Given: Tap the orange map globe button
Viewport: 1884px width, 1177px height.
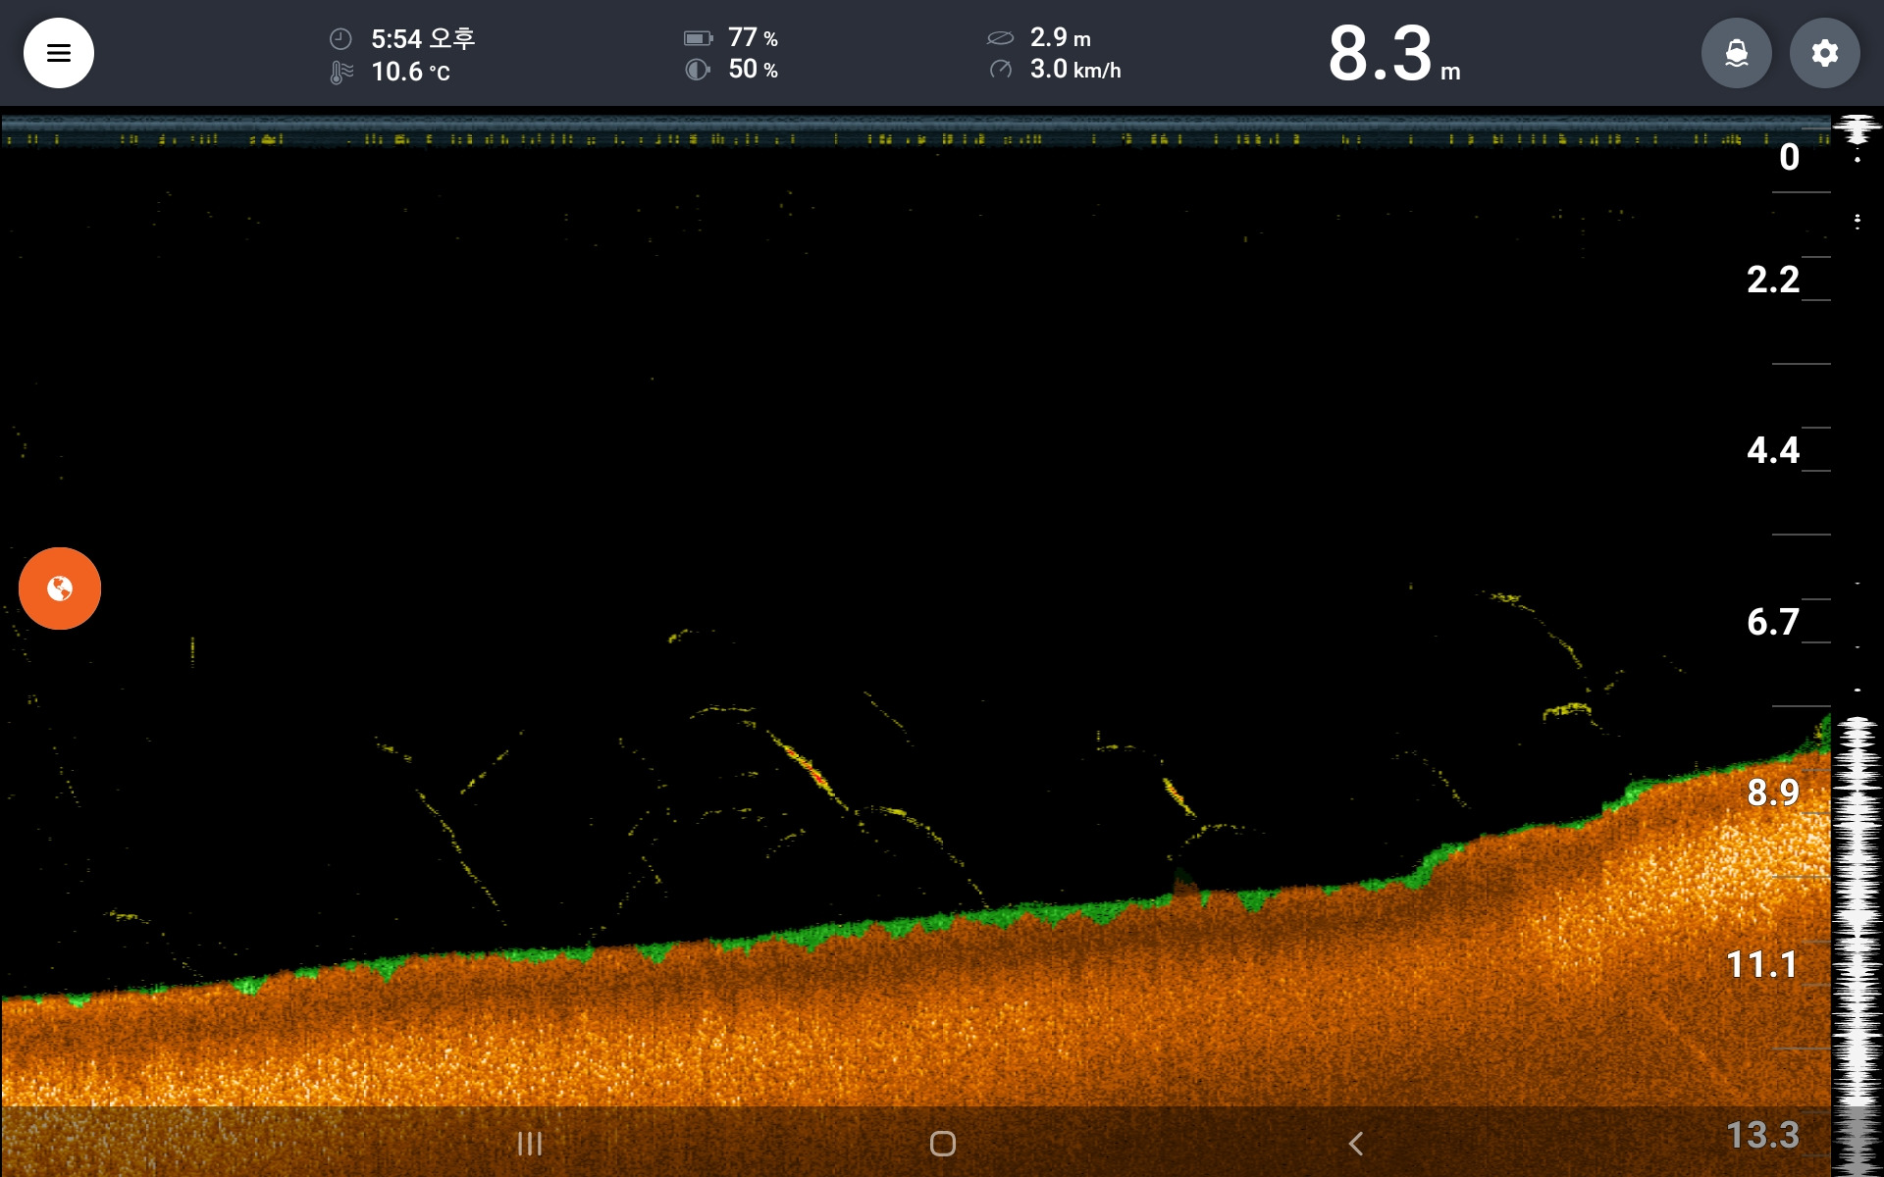Looking at the screenshot, I should 60,588.
